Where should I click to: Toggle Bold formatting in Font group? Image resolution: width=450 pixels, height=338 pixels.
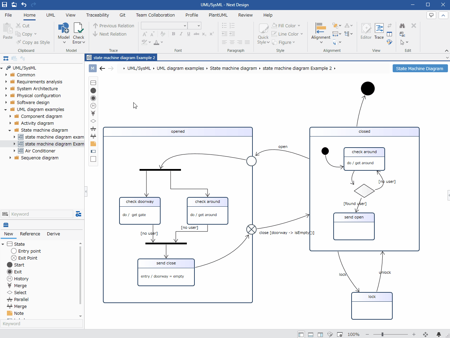pos(173,34)
